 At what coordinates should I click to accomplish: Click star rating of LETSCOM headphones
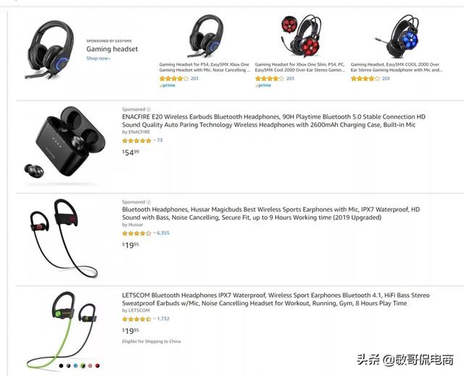pyautogui.click(x=137, y=319)
